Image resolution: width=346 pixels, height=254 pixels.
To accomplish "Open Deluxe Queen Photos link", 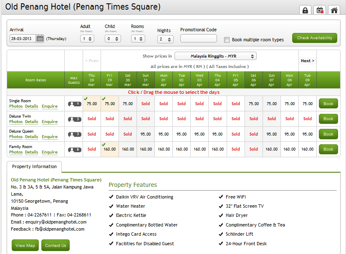I will 16,137.
